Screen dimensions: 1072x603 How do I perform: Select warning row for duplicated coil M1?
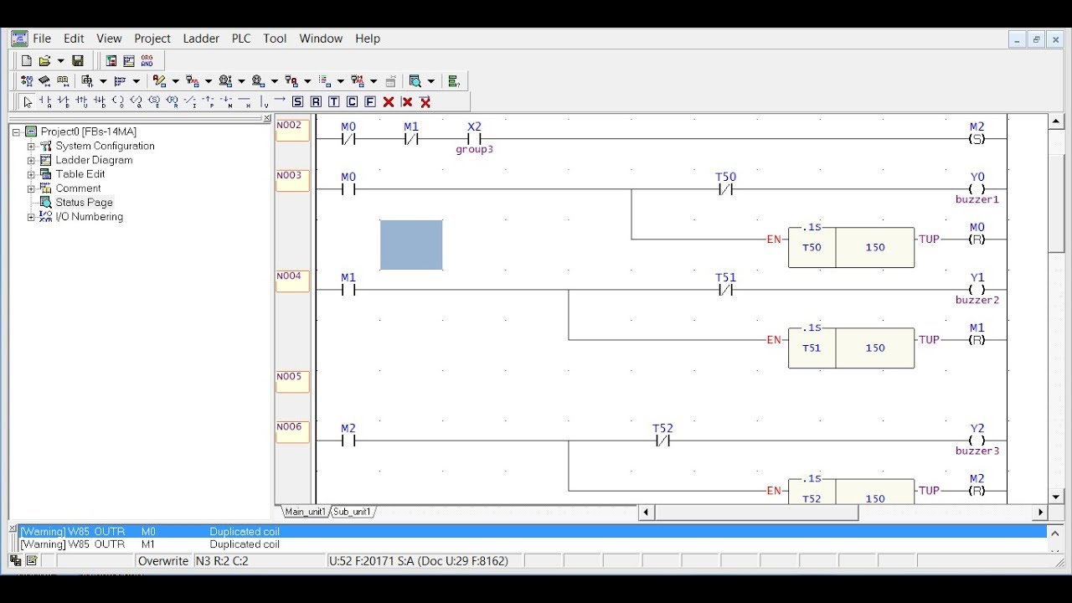click(532, 544)
